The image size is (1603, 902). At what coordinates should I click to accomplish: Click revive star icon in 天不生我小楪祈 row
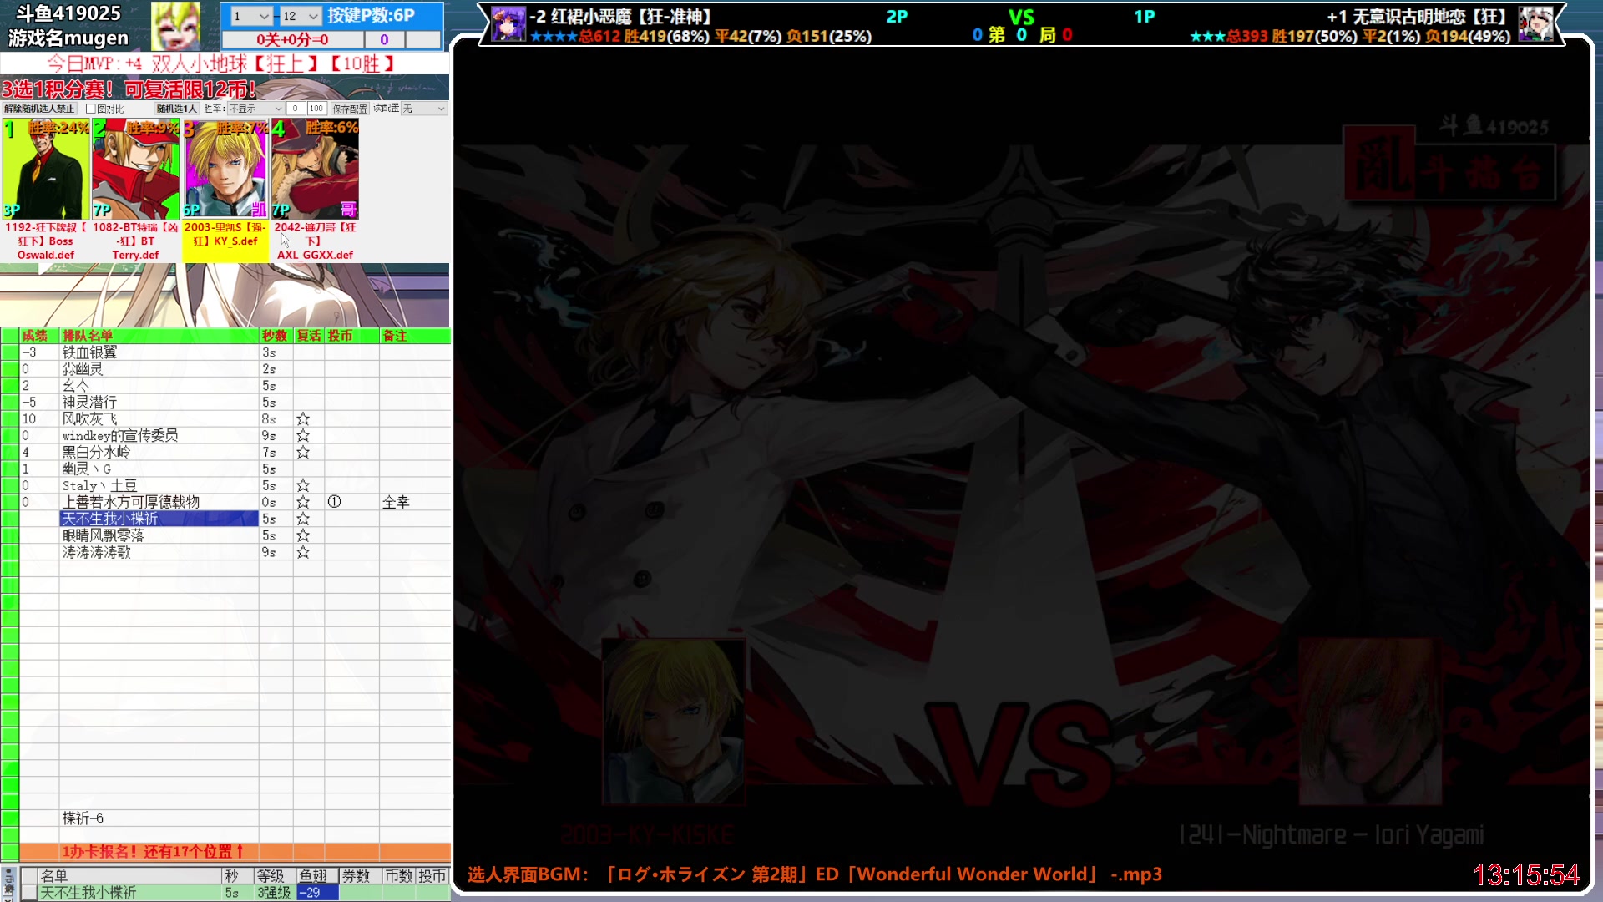(303, 519)
